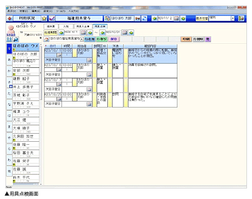Click the green button next to 行追加

click(102, 39)
